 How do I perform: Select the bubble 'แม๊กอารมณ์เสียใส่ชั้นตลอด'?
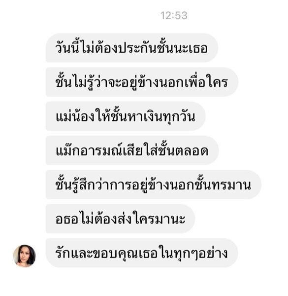coord(132,150)
